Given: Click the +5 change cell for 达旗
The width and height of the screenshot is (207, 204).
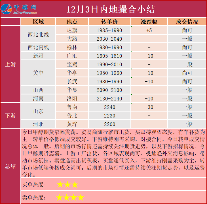Looking at the screenshot, I should tap(149, 30).
